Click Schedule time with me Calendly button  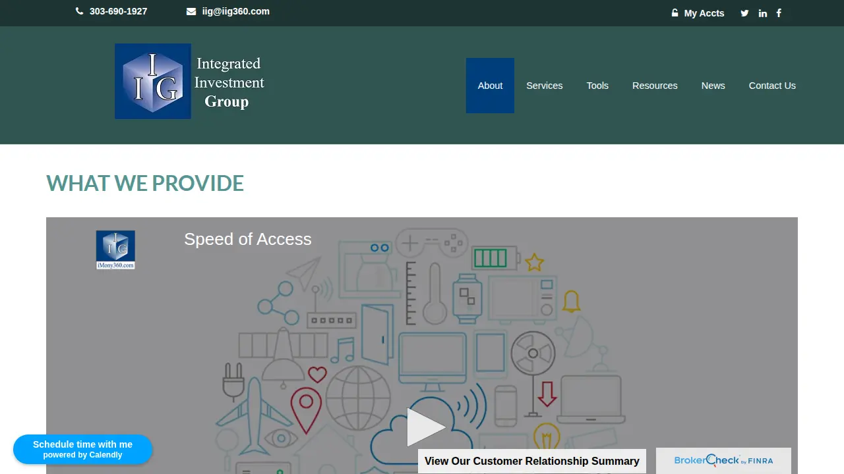[82, 450]
